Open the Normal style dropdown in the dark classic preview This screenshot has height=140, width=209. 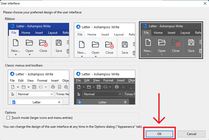[x=120, y=94]
